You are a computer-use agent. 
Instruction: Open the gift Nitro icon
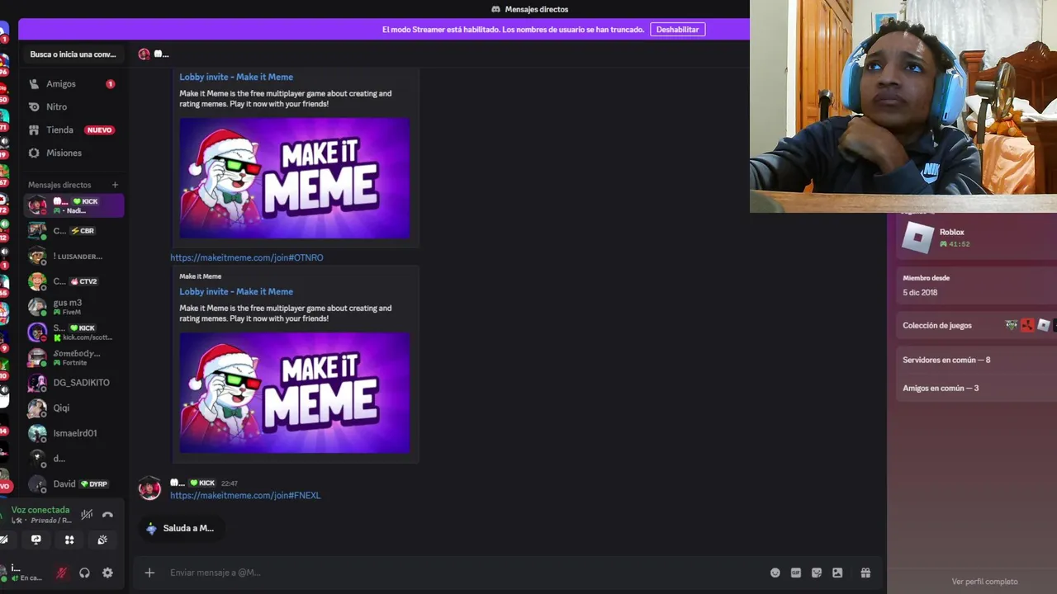[x=865, y=573]
